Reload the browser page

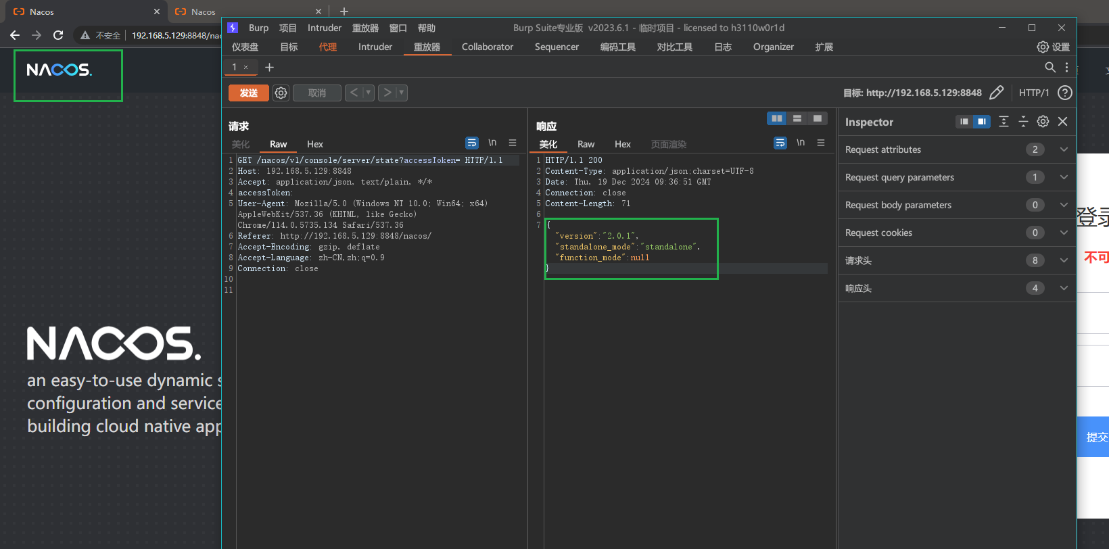pos(58,35)
